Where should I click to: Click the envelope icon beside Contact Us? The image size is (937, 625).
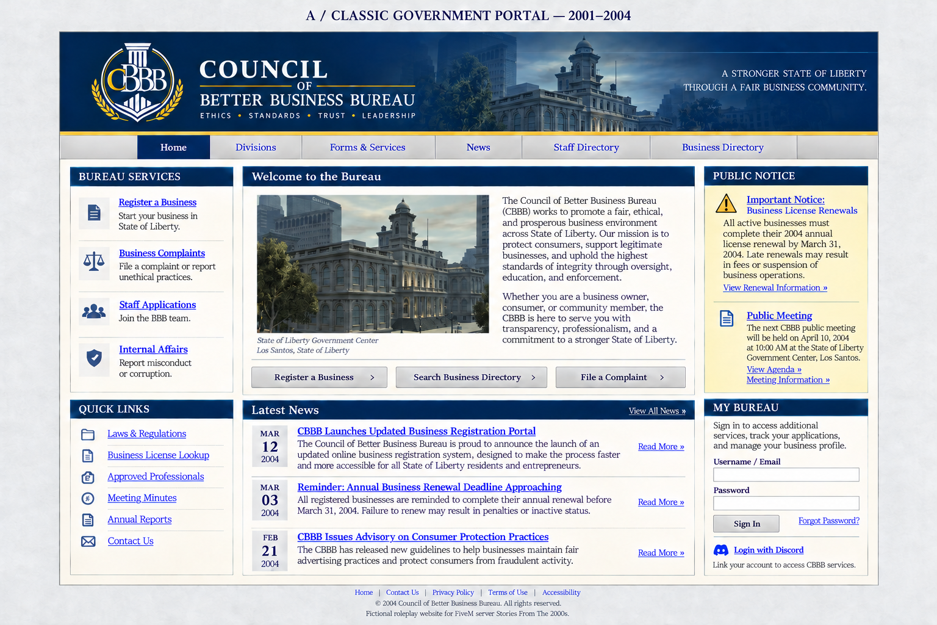pyautogui.click(x=88, y=541)
